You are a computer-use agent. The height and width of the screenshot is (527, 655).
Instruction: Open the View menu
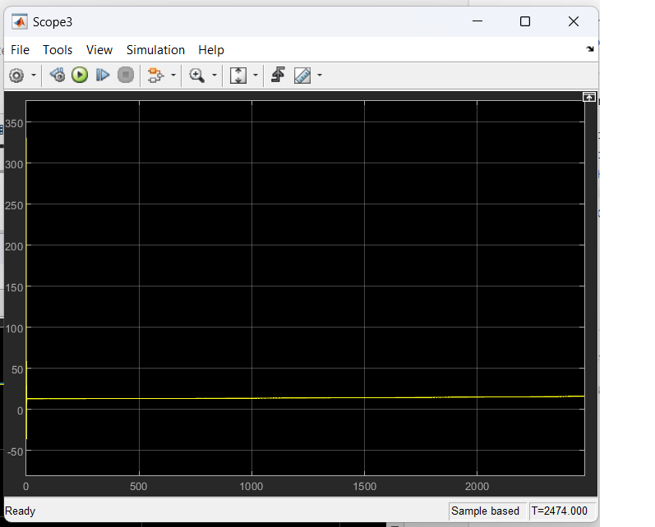click(x=99, y=50)
